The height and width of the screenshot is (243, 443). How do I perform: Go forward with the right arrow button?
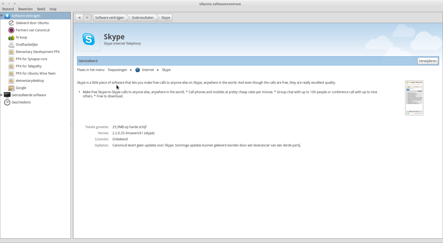click(x=87, y=18)
